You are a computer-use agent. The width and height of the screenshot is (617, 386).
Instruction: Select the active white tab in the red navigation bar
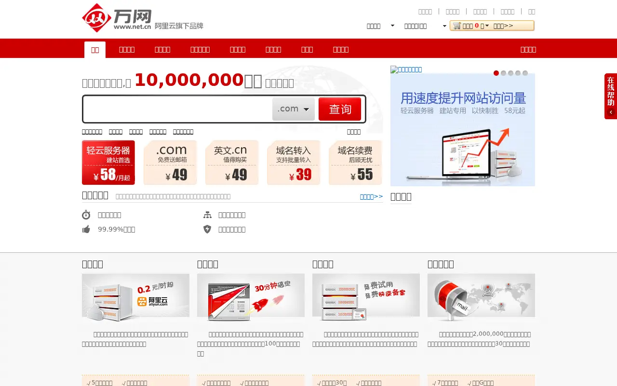pos(95,50)
